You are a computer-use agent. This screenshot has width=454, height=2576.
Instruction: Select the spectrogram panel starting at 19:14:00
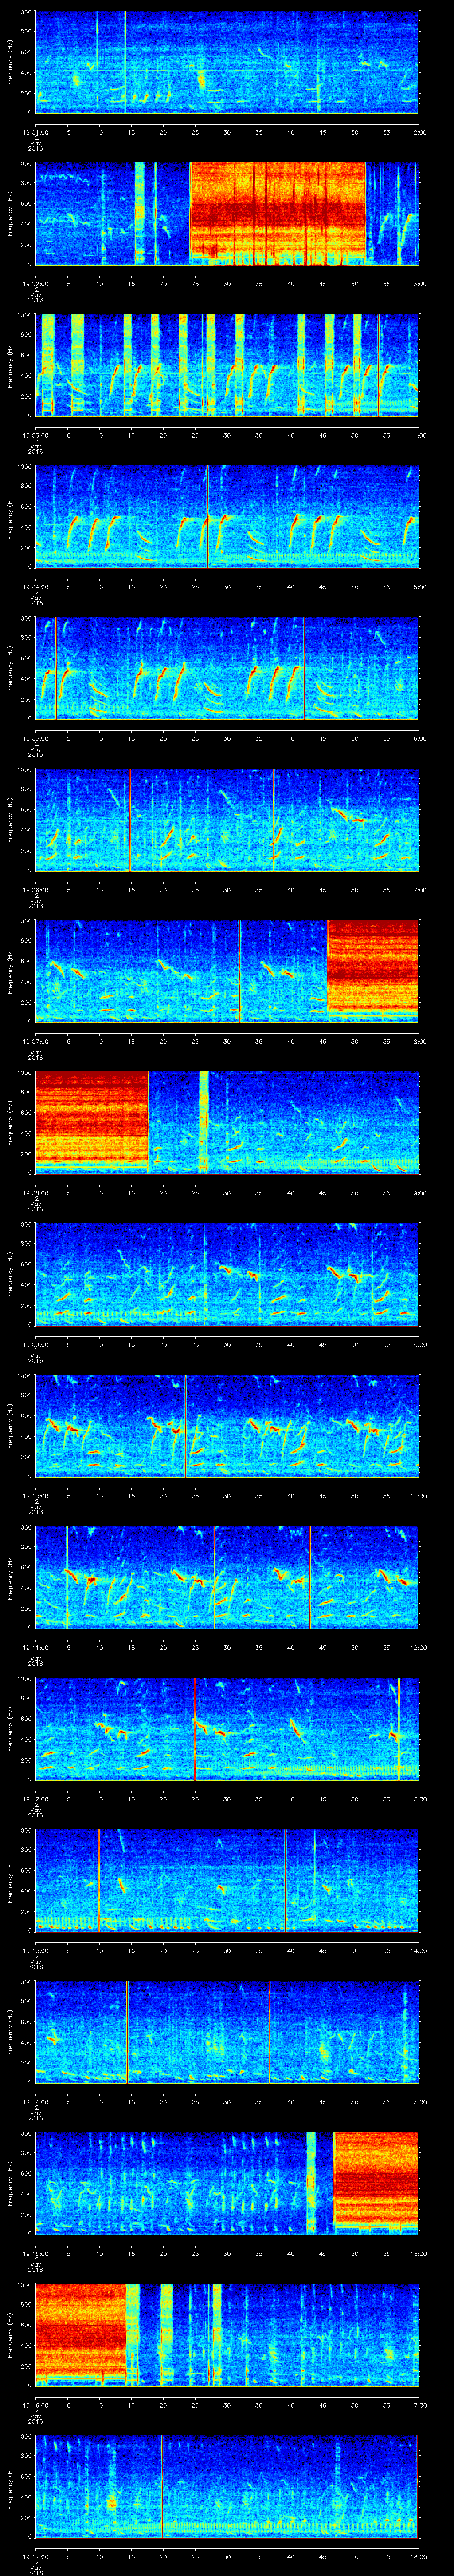227,2032
